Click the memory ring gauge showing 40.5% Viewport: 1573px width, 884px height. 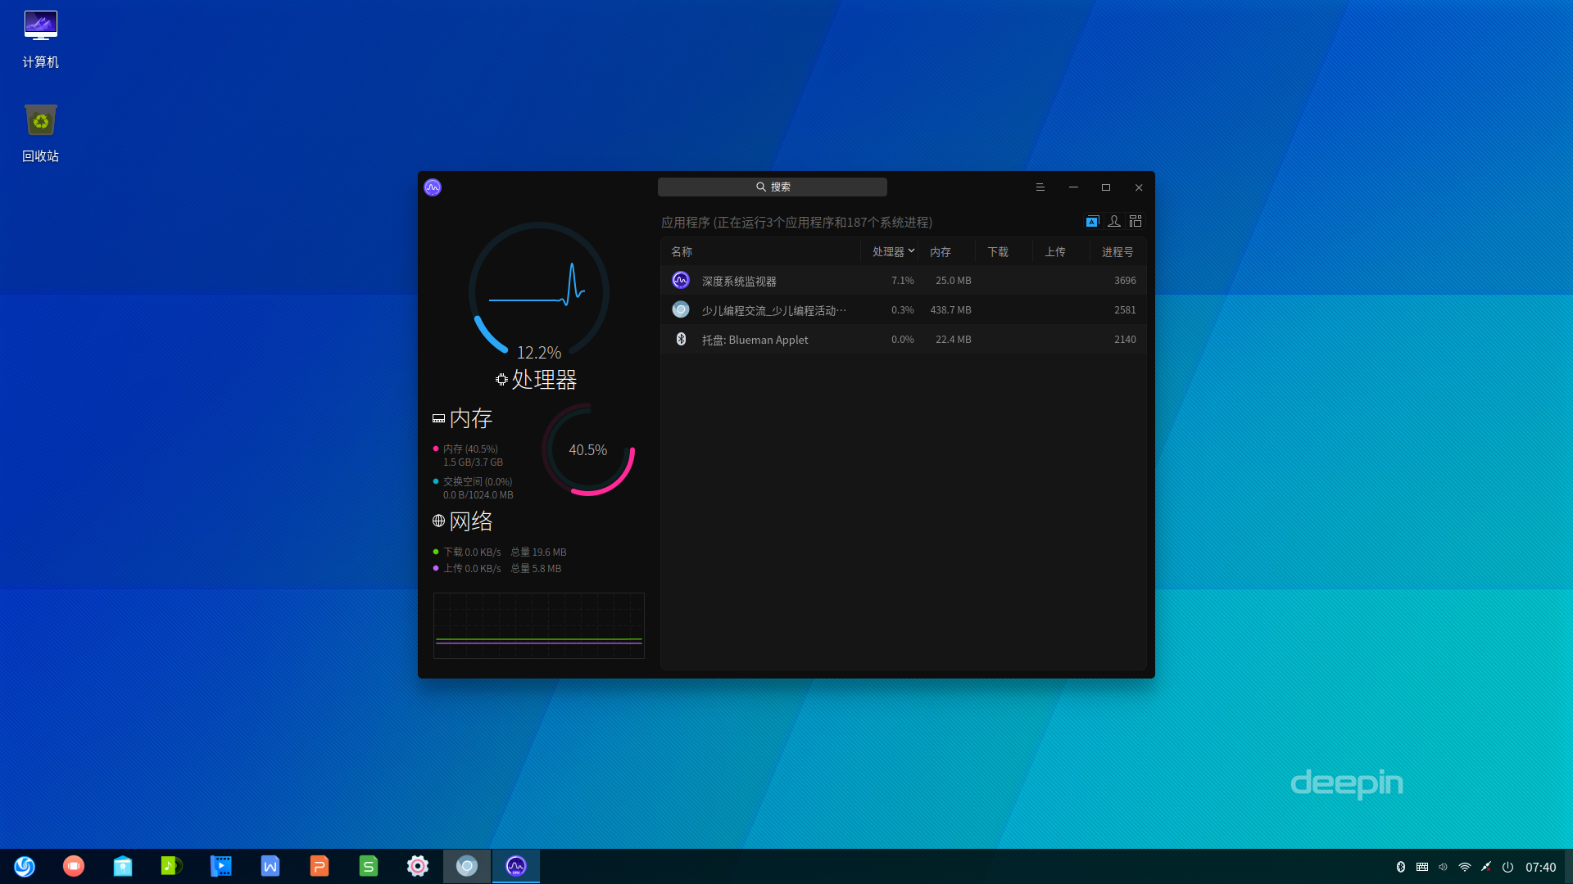pos(588,449)
